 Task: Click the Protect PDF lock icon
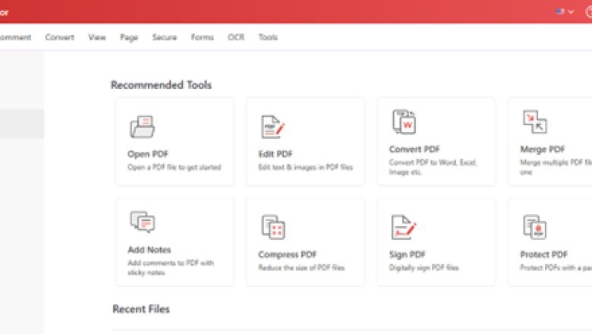click(x=534, y=227)
